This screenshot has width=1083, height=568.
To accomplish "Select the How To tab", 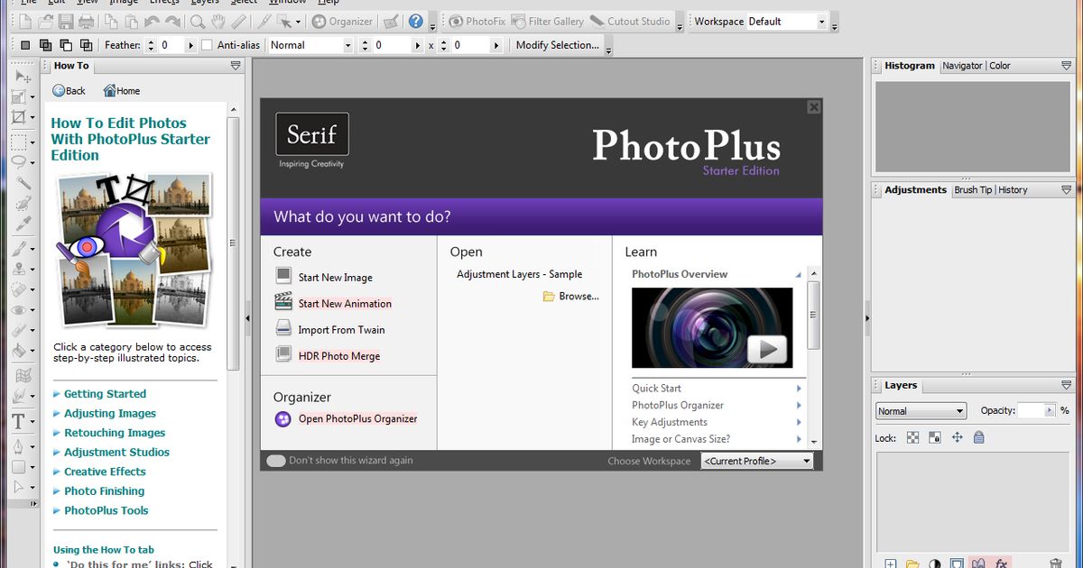I will [x=71, y=66].
